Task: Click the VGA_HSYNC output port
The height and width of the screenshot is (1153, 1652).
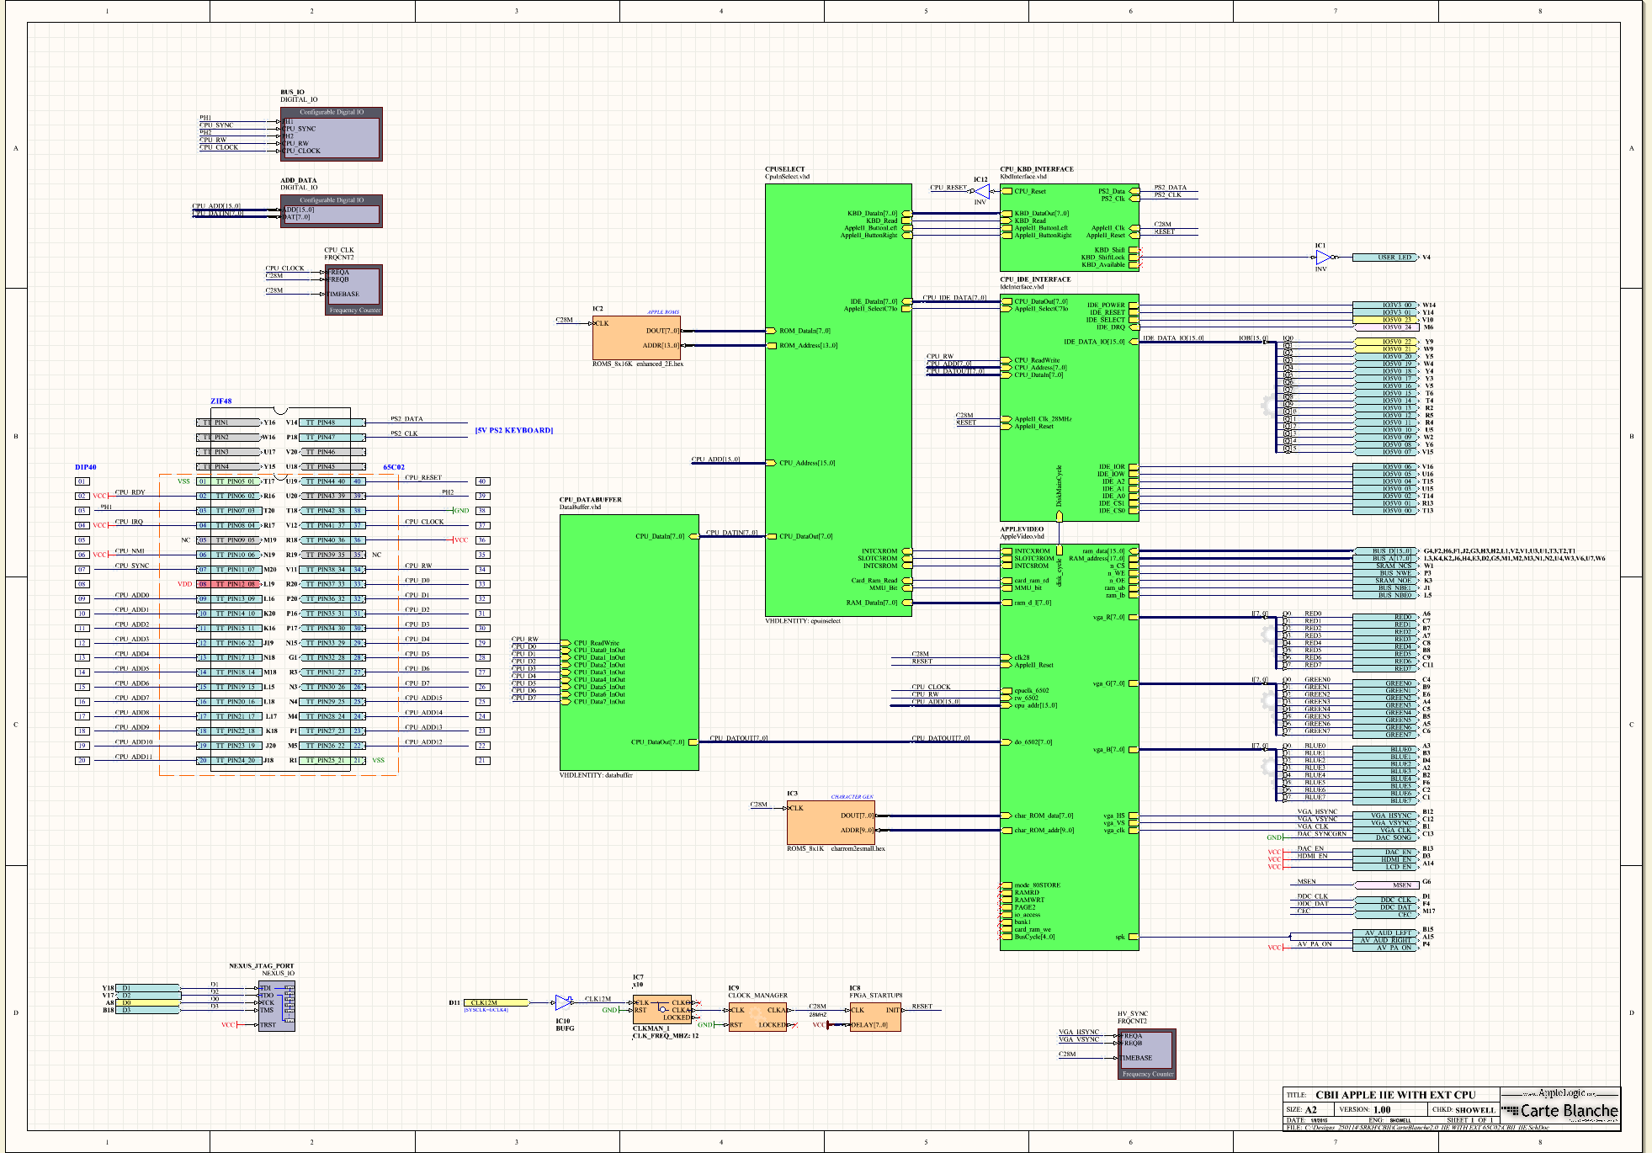Action: tap(1385, 816)
